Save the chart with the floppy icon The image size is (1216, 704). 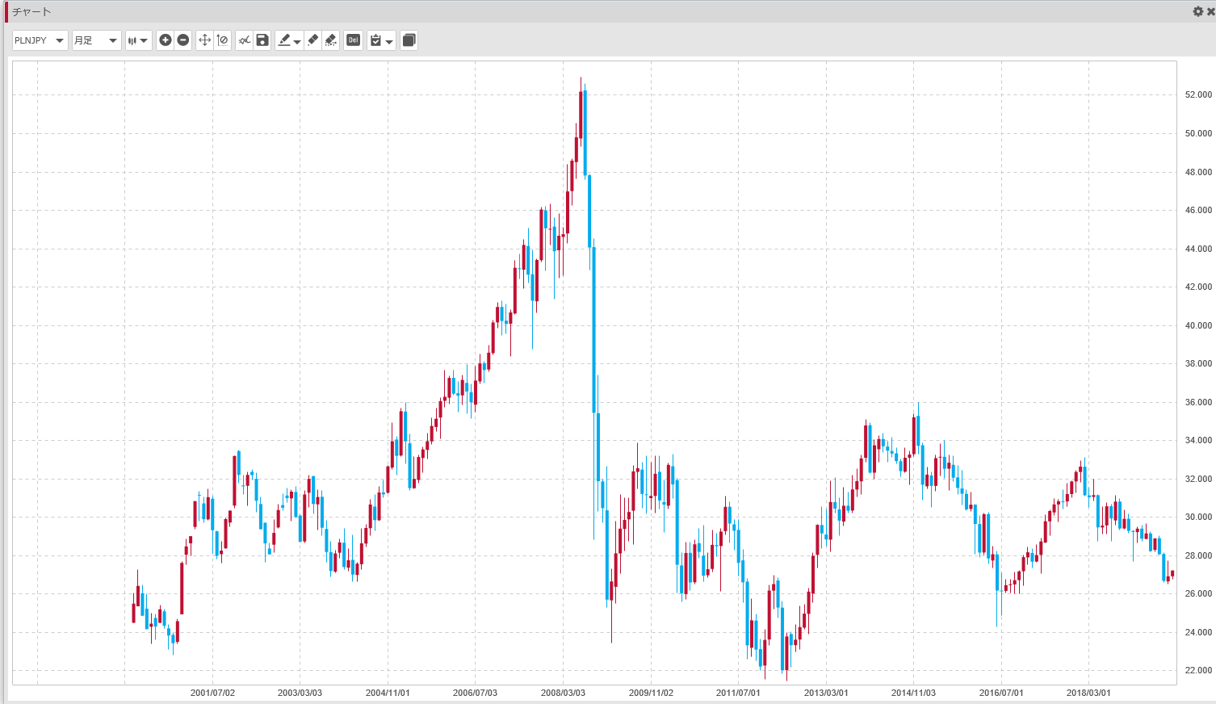[262, 40]
